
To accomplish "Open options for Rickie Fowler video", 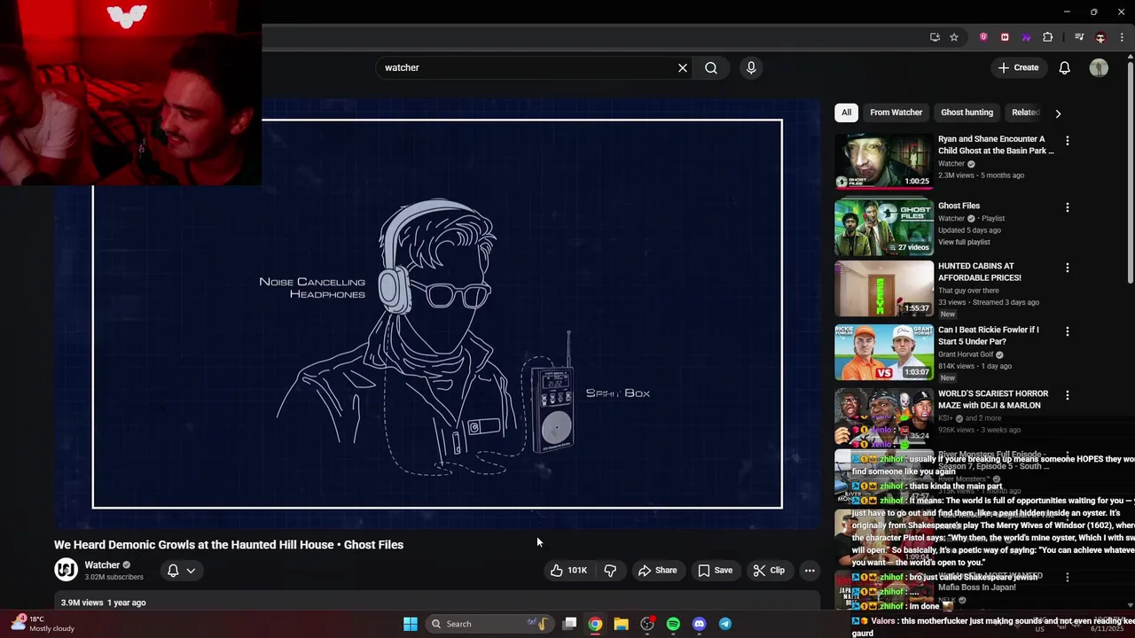I will [1068, 331].
